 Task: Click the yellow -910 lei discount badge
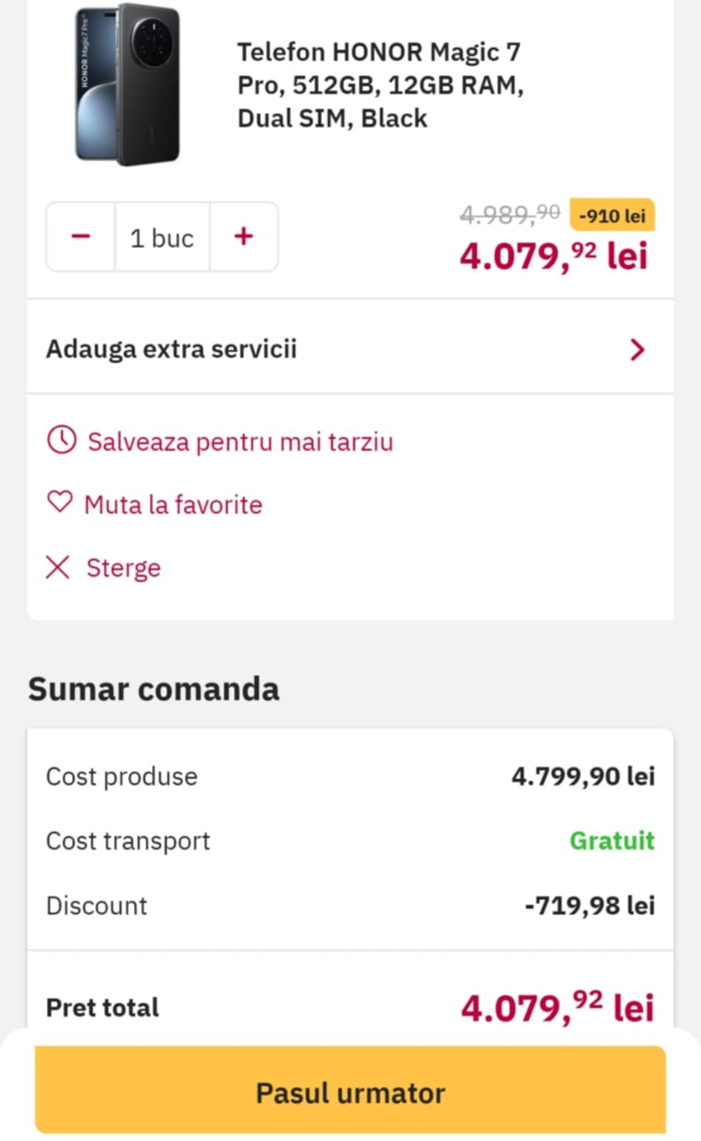[x=612, y=216]
